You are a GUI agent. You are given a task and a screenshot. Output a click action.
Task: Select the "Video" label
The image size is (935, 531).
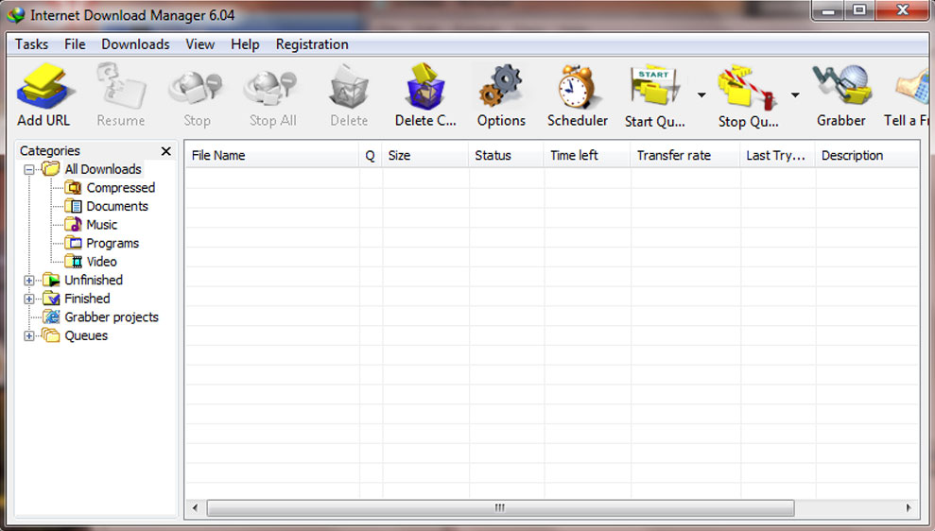pyautogui.click(x=102, y=262)
